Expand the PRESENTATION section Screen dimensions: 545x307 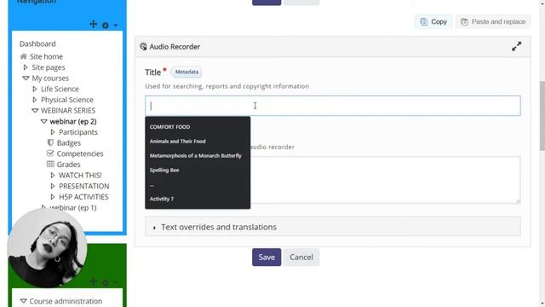pyautogui.click(x=53, y=186)
